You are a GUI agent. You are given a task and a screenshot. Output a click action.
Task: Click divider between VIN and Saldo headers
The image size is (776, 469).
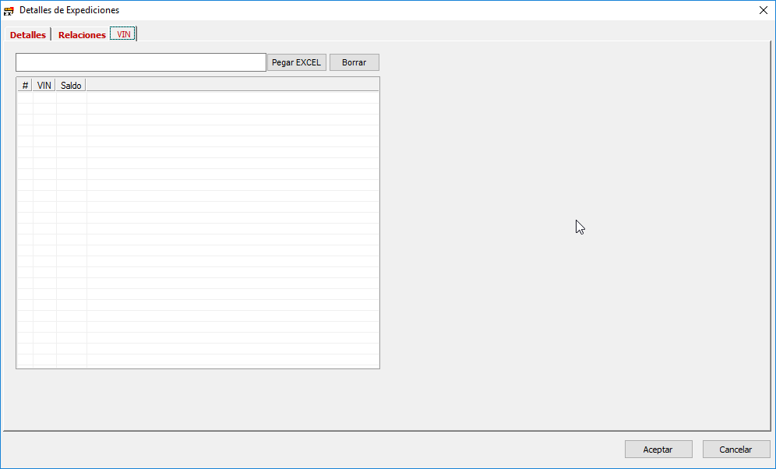tap(56, 85)
